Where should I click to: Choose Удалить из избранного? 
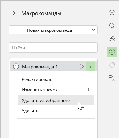tap(56, 100)
